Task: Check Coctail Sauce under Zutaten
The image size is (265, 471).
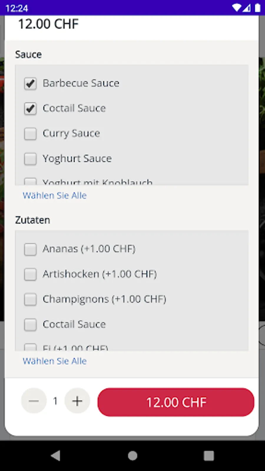Action: (30, 325)
